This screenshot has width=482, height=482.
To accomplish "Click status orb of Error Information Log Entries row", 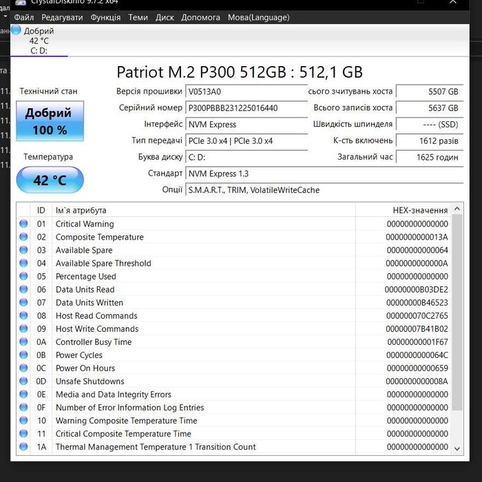I will tap(23, 407).
